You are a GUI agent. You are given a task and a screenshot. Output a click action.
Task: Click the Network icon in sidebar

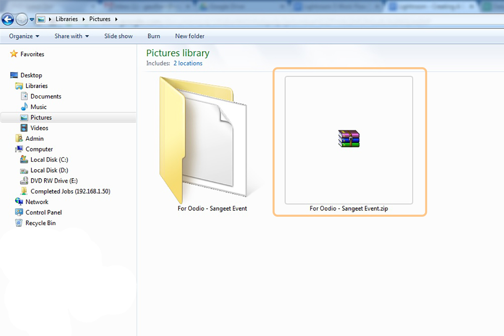click(x=19, y=202)
